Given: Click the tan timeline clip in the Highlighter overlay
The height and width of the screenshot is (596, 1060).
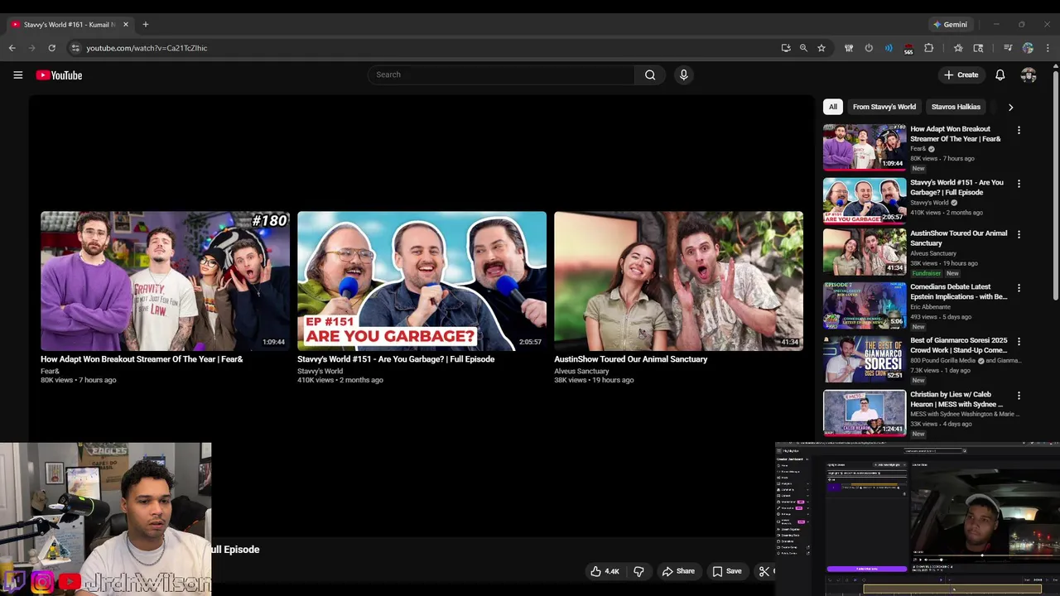Looking at the screenshot, I should tap(952, 589).
